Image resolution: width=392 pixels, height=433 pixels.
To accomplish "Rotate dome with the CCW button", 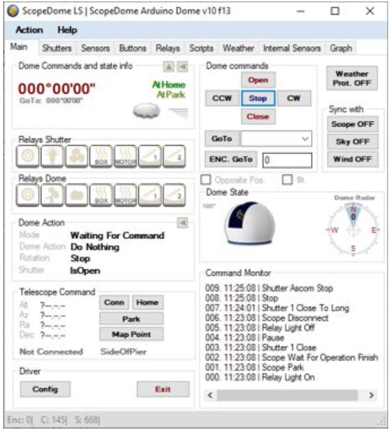I will pyautogui.click(x=222, y=99).
